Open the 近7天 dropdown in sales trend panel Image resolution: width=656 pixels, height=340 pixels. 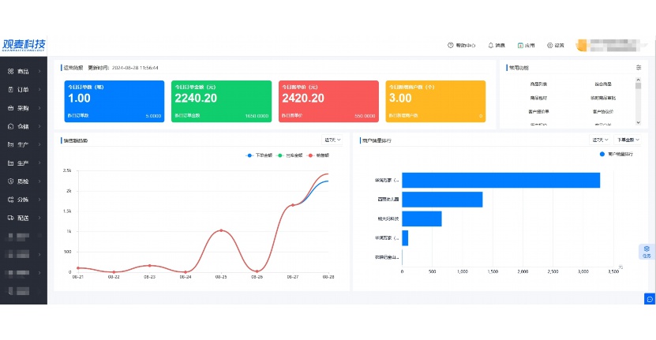332,140
